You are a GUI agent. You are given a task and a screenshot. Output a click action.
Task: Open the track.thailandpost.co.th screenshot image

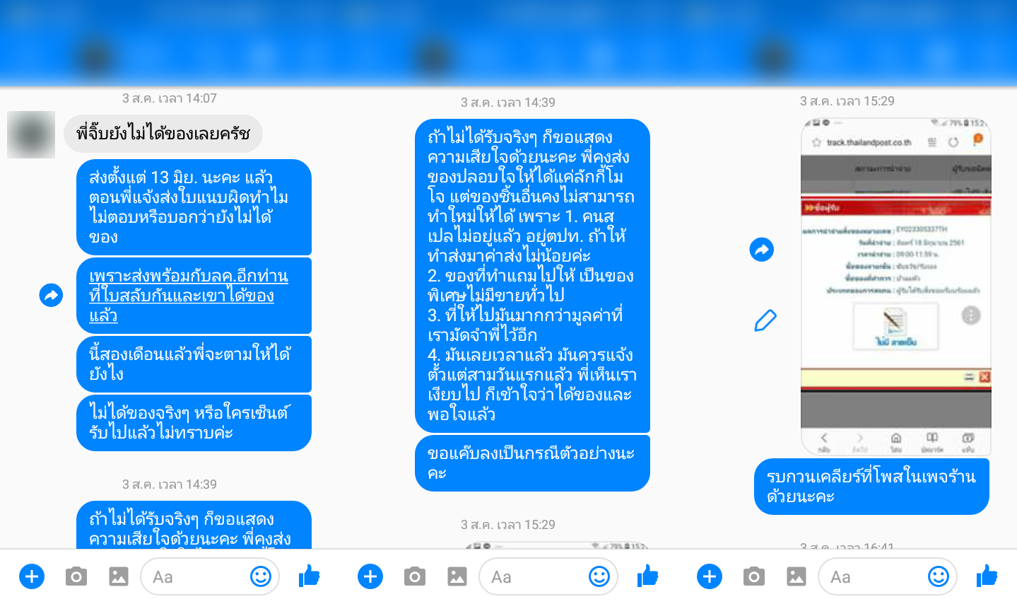(895, 286)
